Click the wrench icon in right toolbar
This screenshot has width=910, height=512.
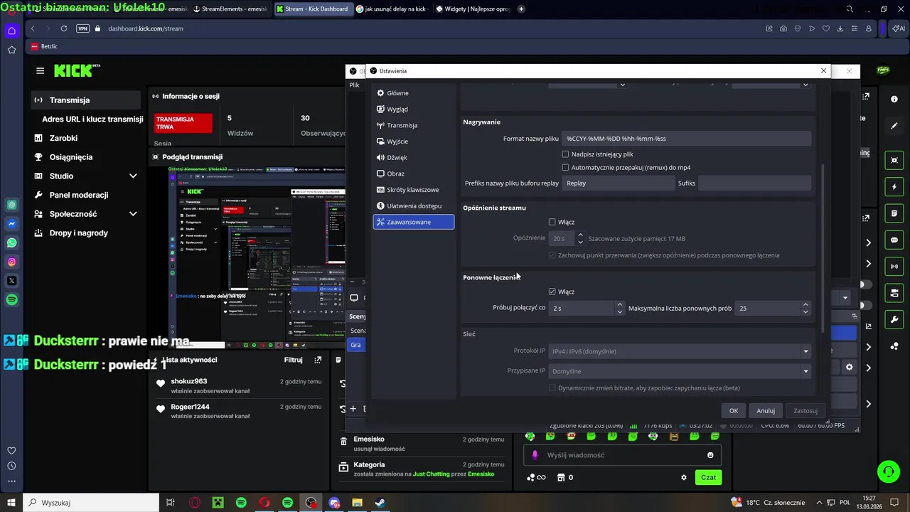[894, 319]
